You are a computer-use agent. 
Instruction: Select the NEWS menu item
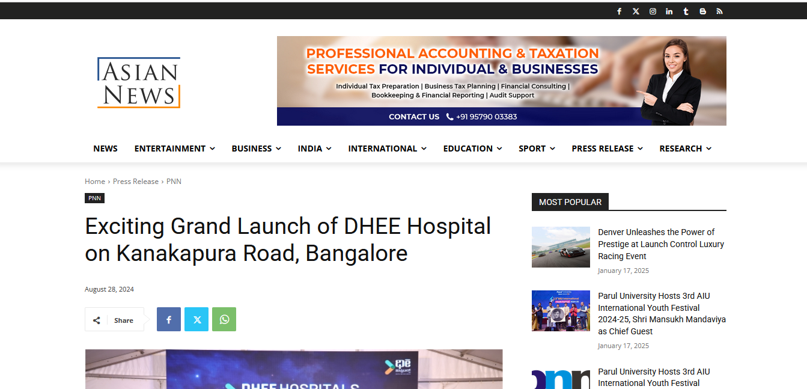tap(105, 149)
